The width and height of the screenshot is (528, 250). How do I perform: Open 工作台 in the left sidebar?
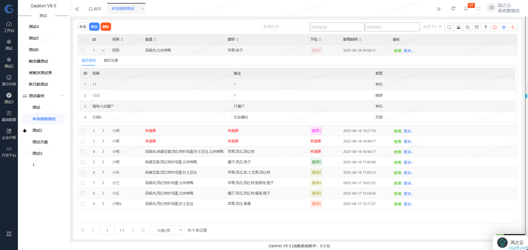9,27
